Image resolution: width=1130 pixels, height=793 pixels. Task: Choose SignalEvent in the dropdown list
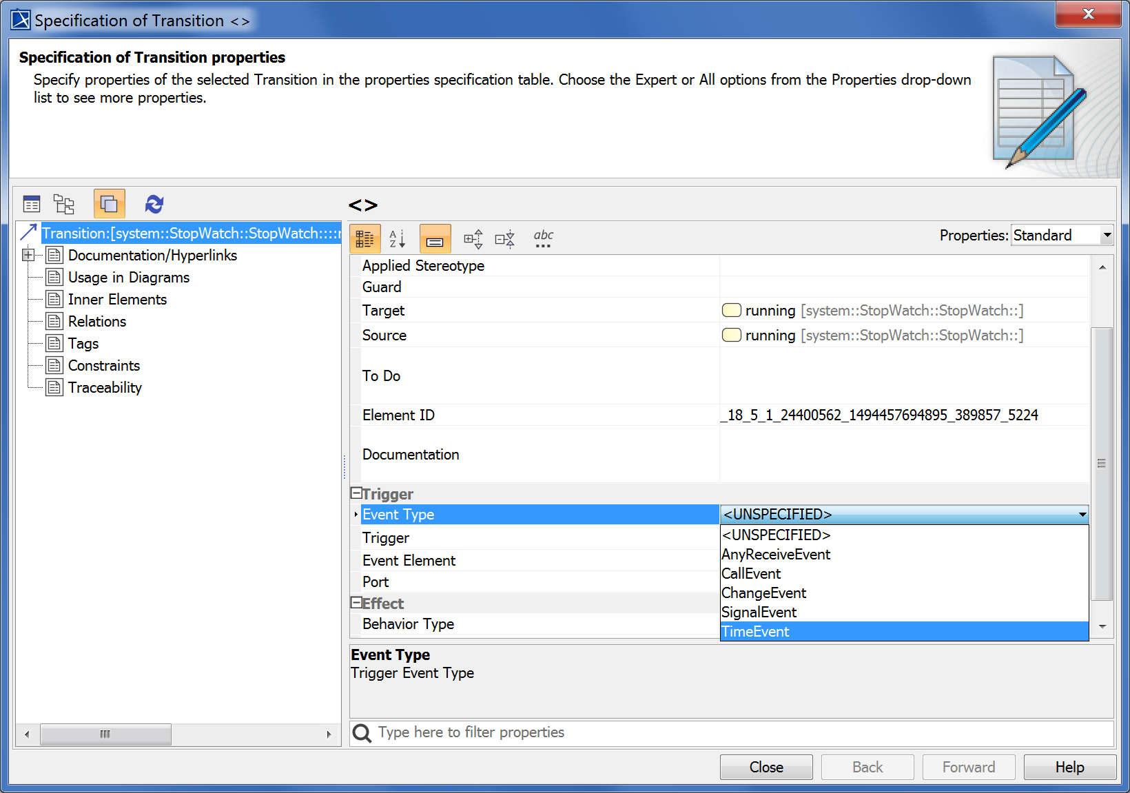point(759,612)
